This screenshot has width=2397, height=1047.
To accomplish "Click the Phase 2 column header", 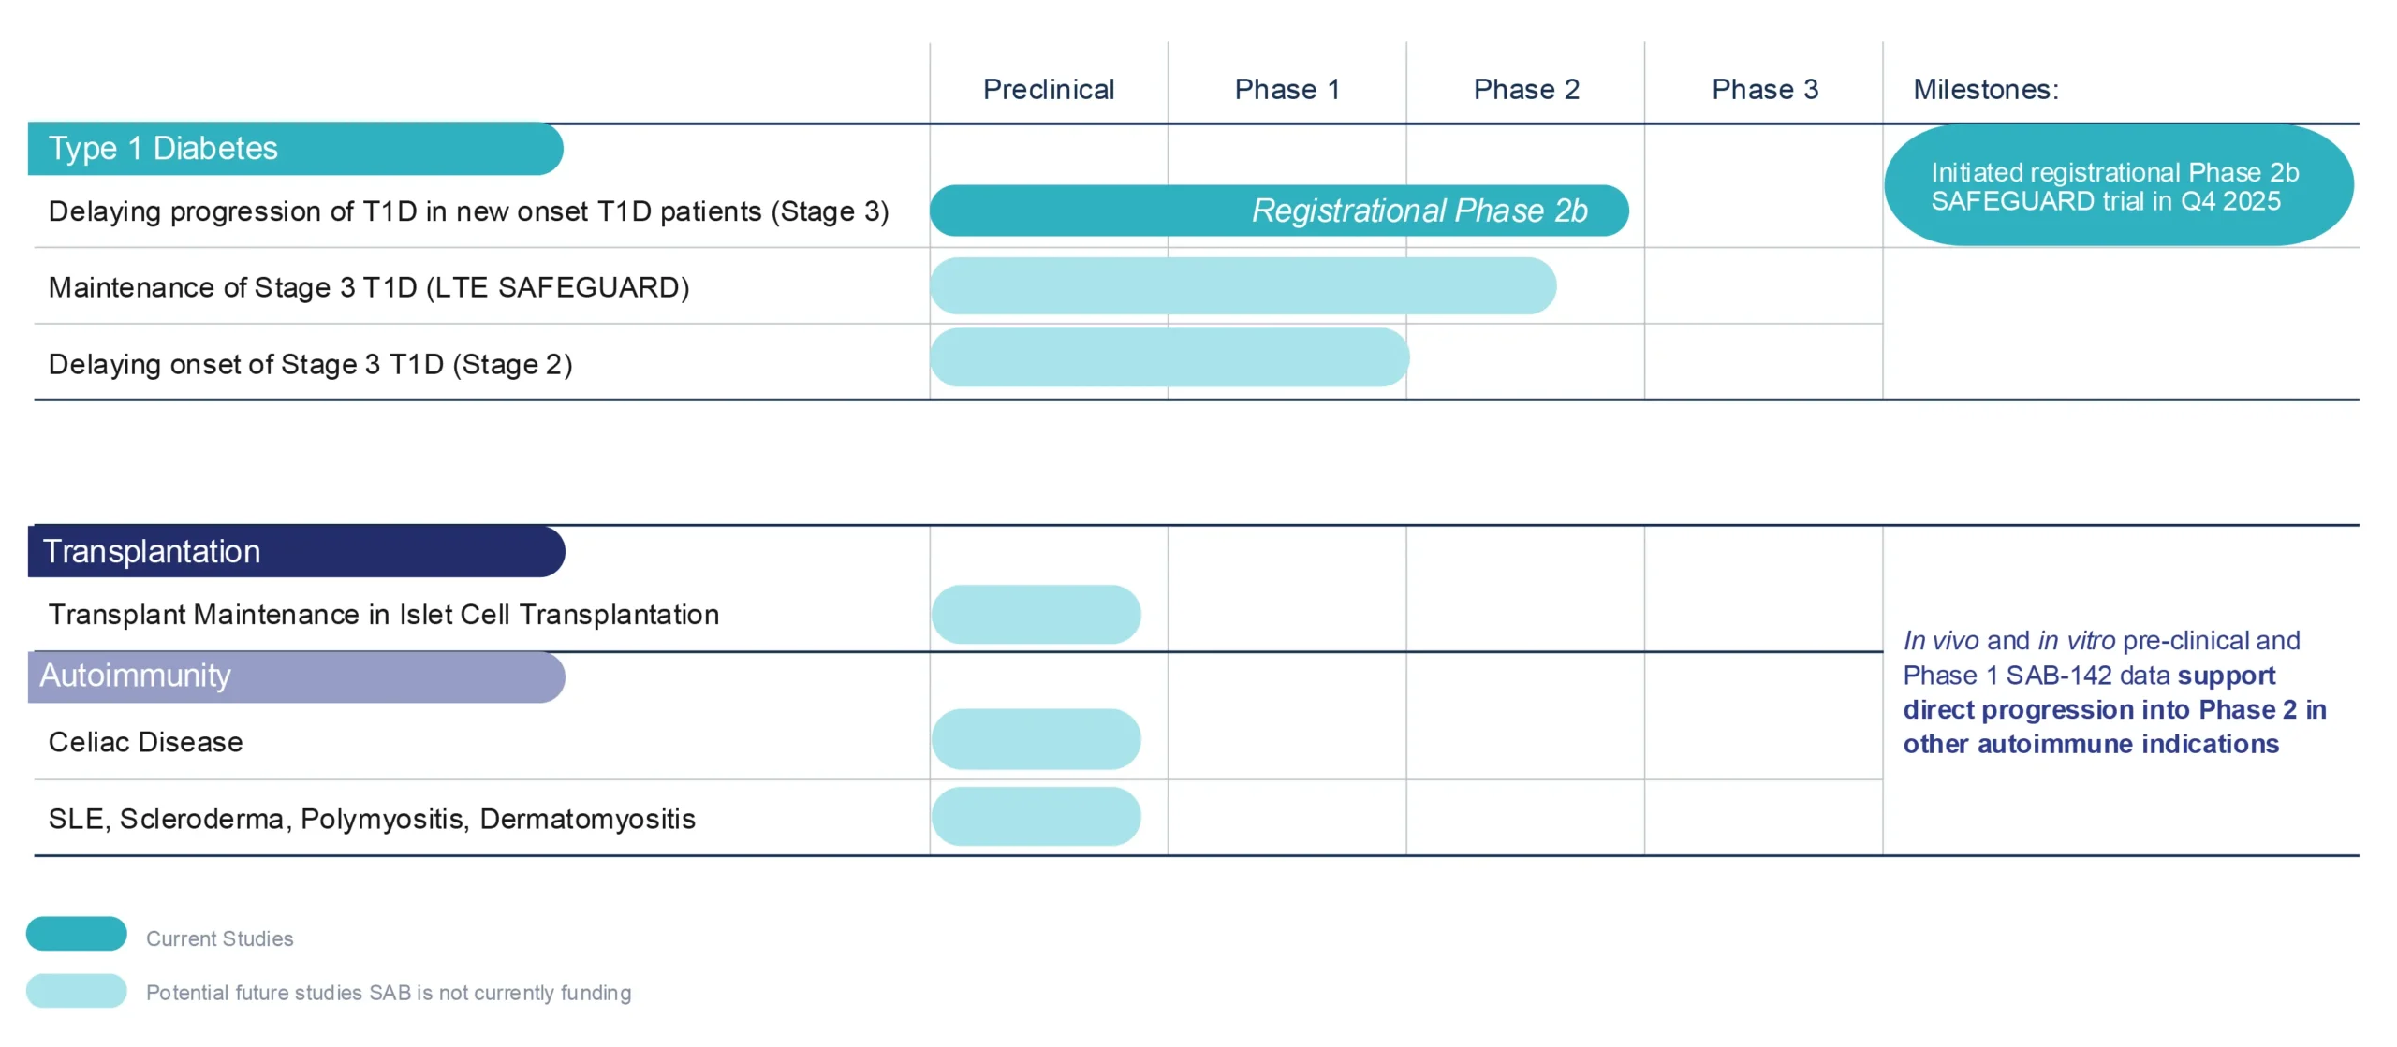I will 1525,90.
